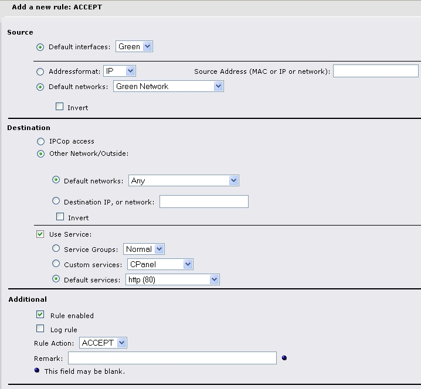This screenshot has width=421, height=389.
Task: Open the Green Network dropdown
Action: point(168,86)
